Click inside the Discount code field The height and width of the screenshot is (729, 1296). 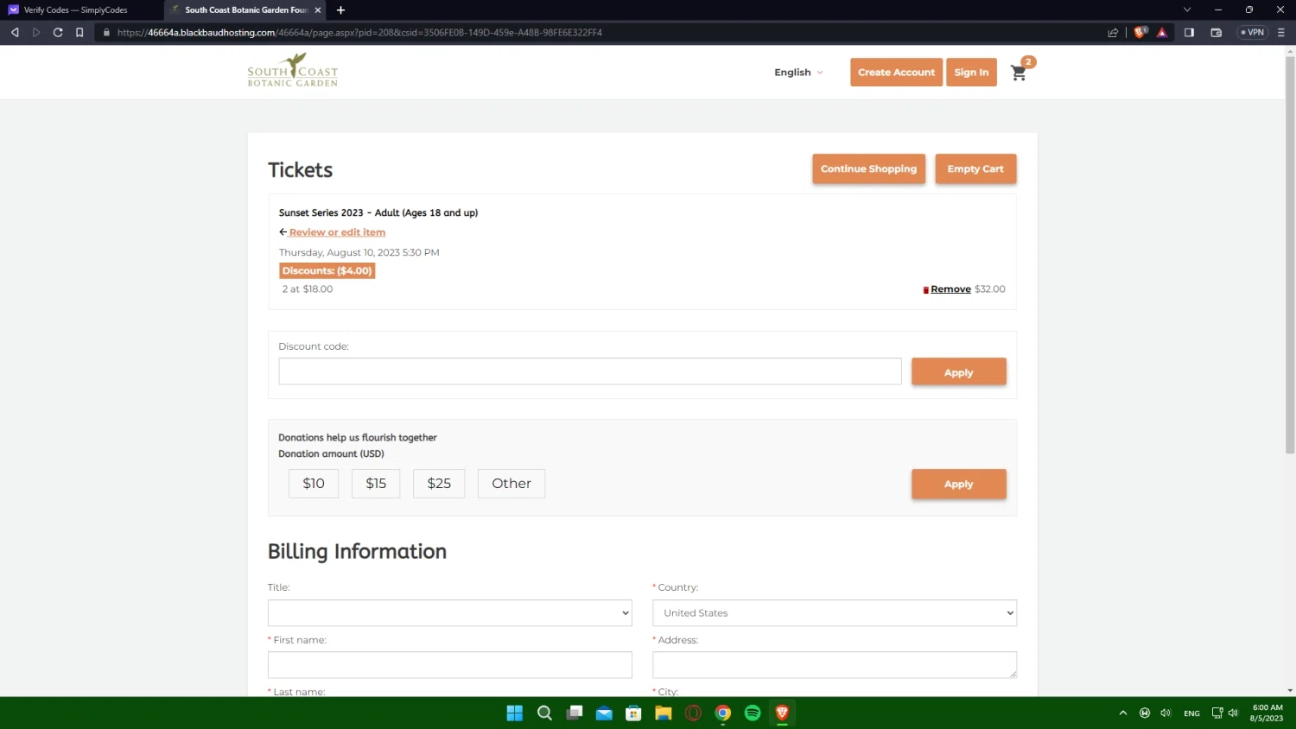click(590, 371)
